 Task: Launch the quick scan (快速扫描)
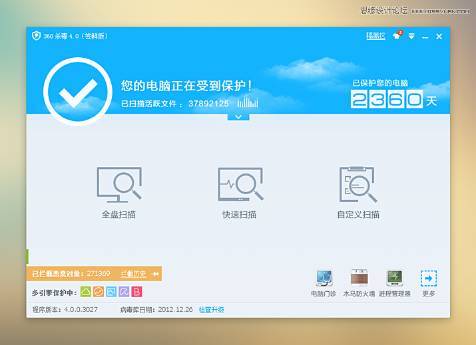tap(240, 193)
